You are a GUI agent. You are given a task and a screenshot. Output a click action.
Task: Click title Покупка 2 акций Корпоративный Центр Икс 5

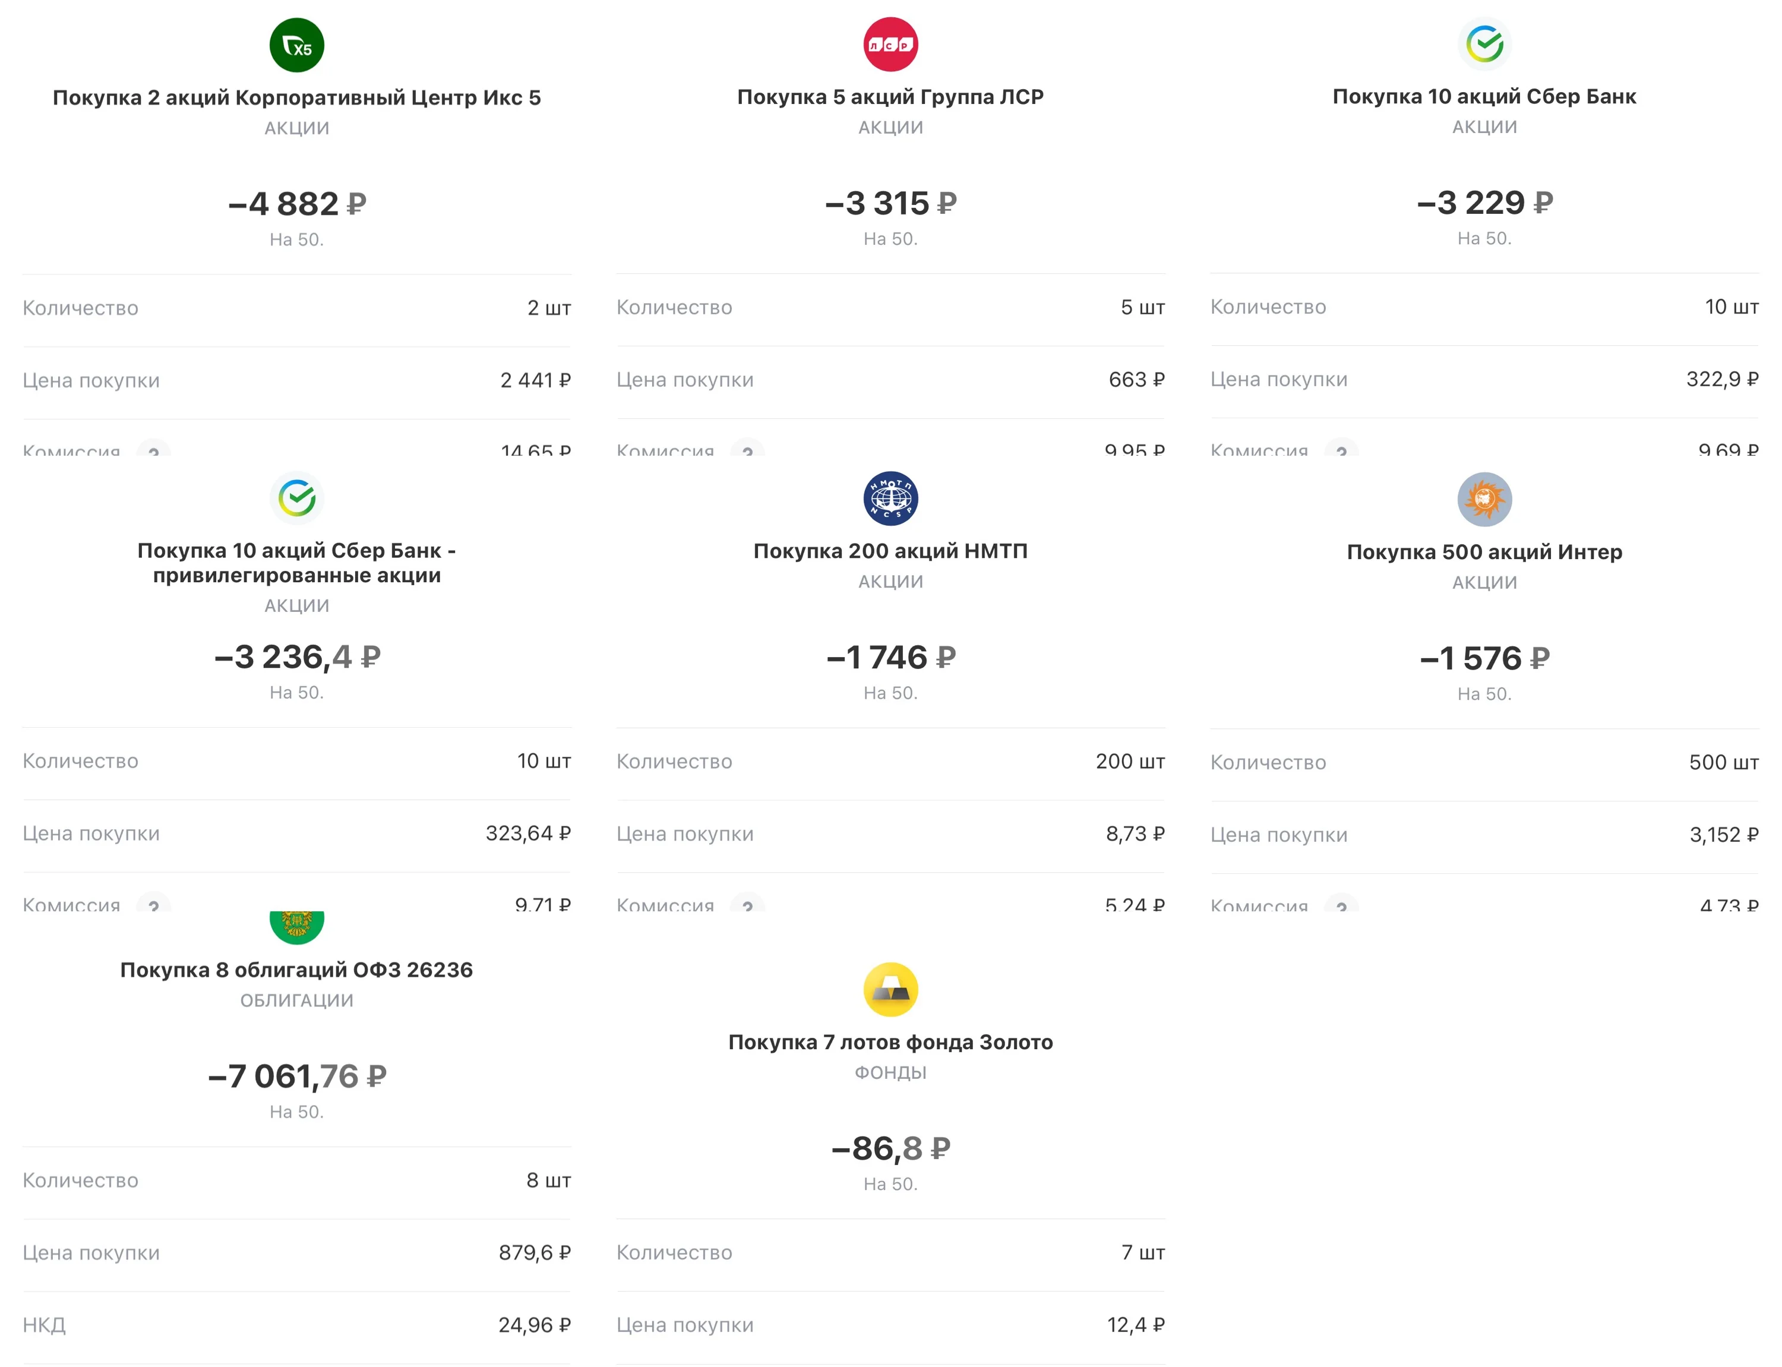click(297, 97)
